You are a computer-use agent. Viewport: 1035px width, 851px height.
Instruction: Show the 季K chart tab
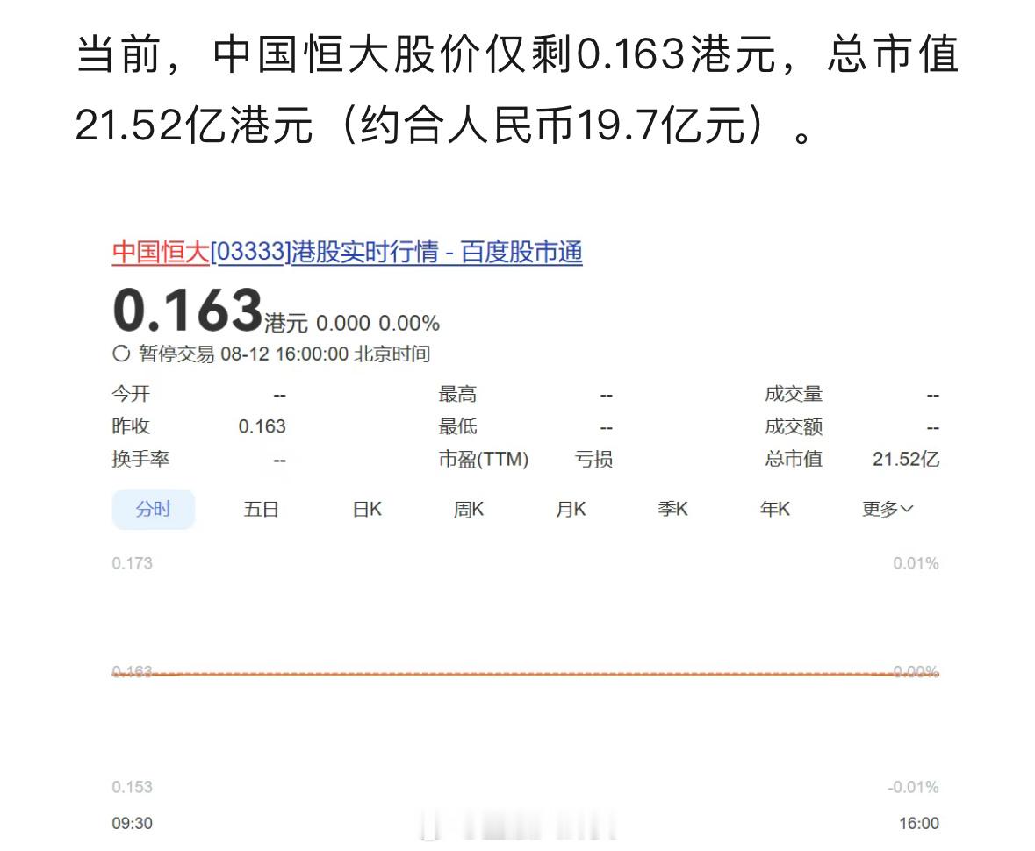[672, 509]
